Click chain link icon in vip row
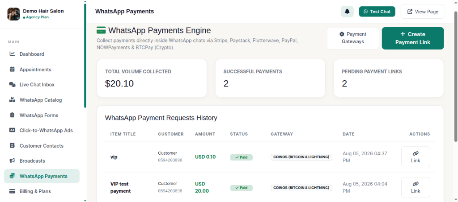This screenshot has width=458, height=202. click(x=416, y=153)
